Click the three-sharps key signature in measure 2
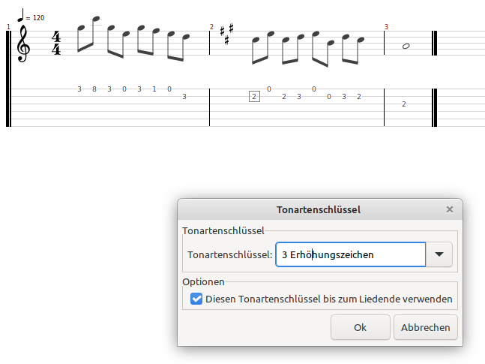 pyautogui.click(x=227, y=34)
